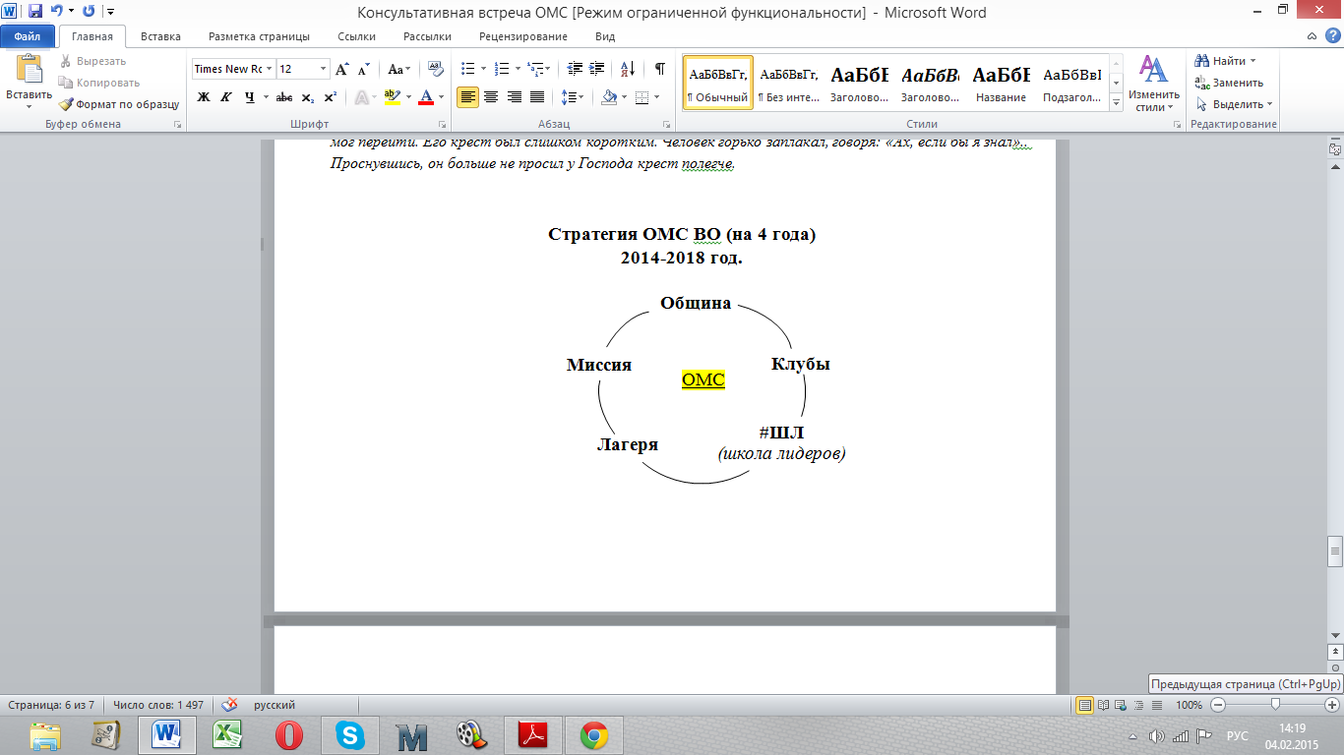Switch to Рассылки ribbon tab

click(427, 36)
